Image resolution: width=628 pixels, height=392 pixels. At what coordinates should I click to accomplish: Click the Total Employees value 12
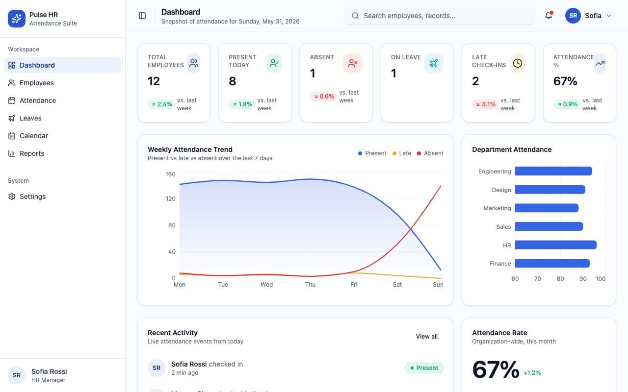point(154,81)
